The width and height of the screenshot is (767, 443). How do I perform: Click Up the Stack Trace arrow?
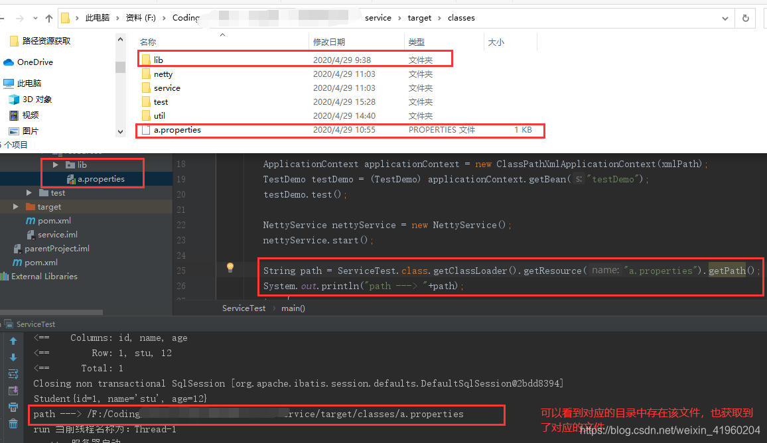tap(13, 341)
